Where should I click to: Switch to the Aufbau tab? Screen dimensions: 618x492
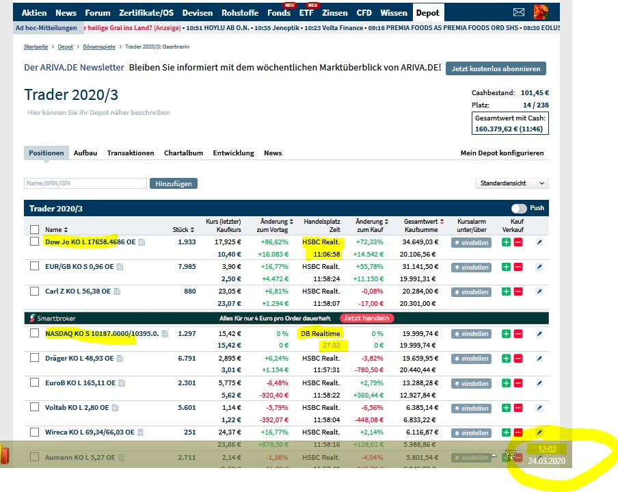point(85,153)
